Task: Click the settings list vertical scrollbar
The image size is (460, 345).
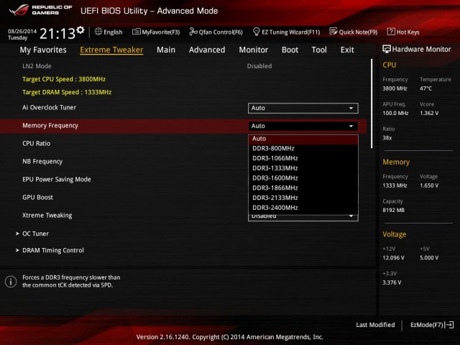Action: pos(372,103)
